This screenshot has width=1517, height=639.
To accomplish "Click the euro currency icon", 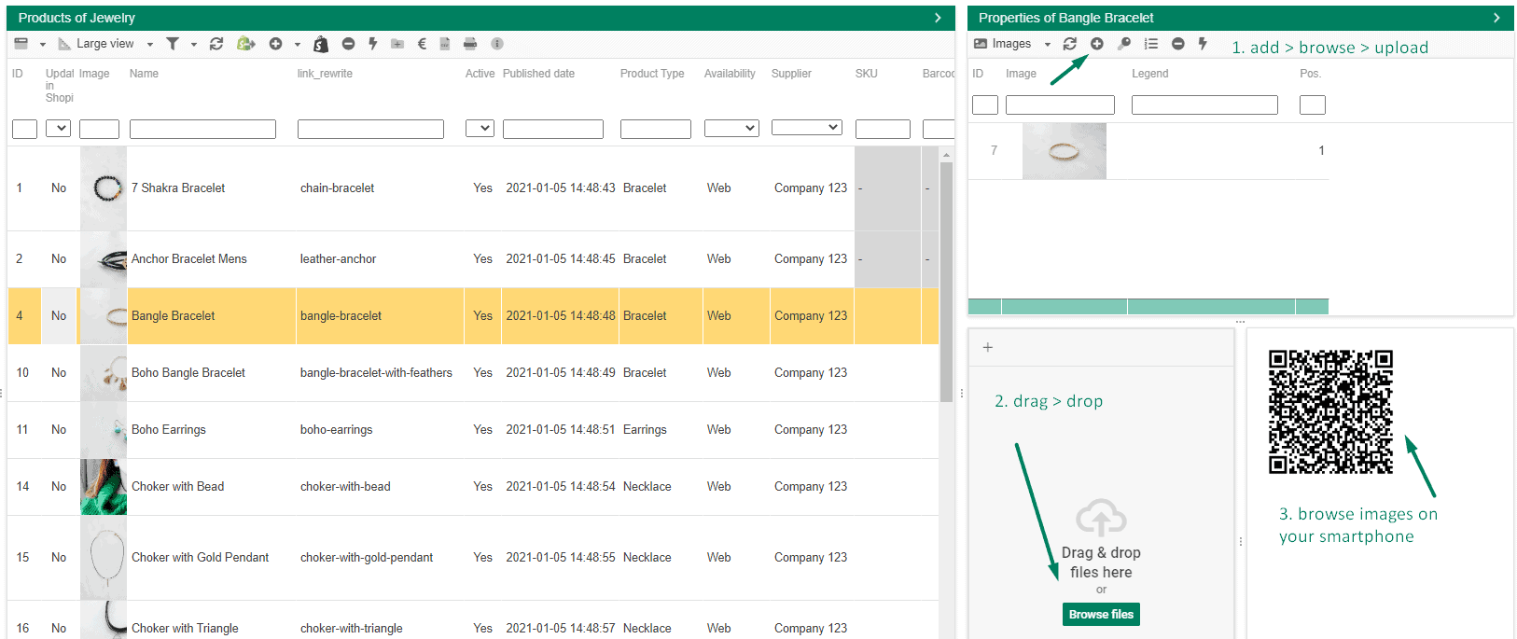I will coord(422,44).
